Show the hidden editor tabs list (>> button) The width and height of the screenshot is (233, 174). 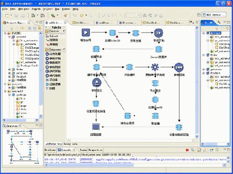point(192,22)
